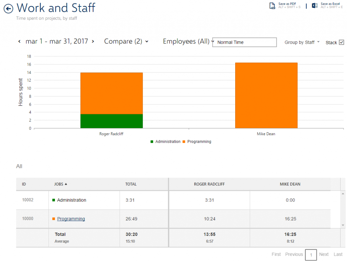
Task: Click Roger Radcliff's Programming time 10:24
Action: (x=209, y=219)
